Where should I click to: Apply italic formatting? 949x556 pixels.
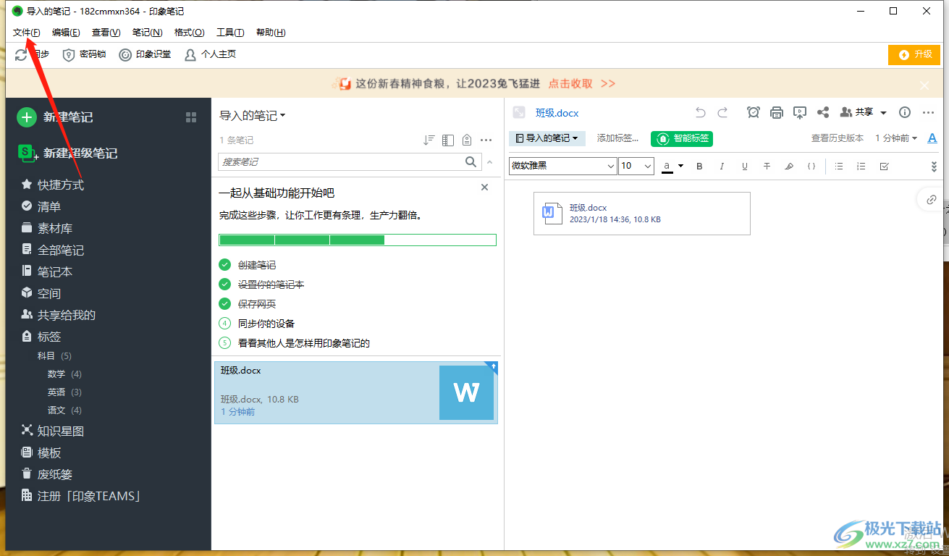tap(722, 166)
